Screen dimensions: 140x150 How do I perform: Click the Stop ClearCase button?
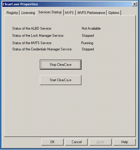click(x=61, y=65)
